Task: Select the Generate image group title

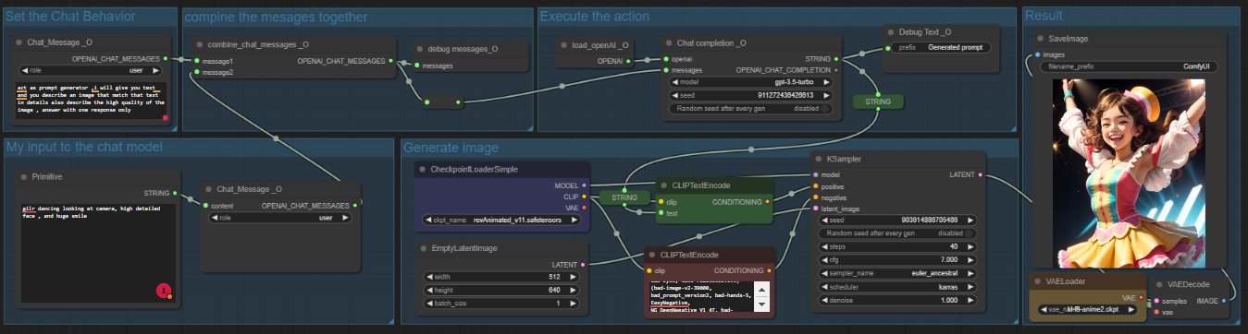Action: (451, 148)
